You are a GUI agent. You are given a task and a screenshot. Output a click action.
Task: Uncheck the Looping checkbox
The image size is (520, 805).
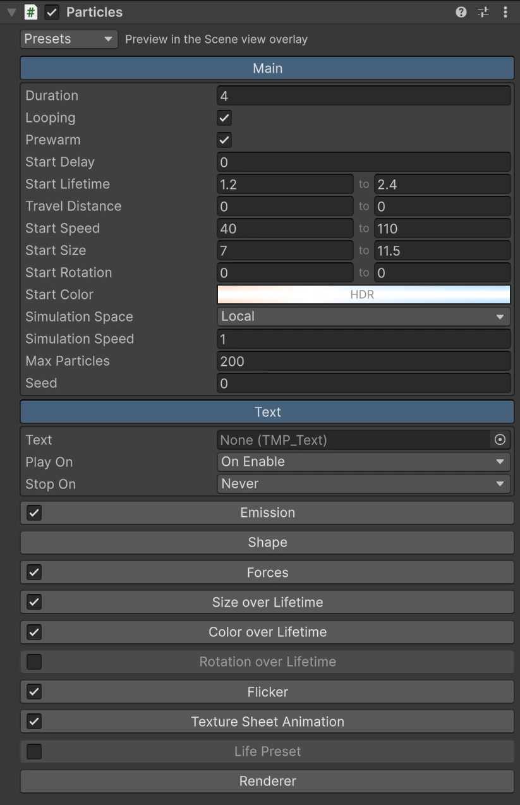tap(224, 118)
